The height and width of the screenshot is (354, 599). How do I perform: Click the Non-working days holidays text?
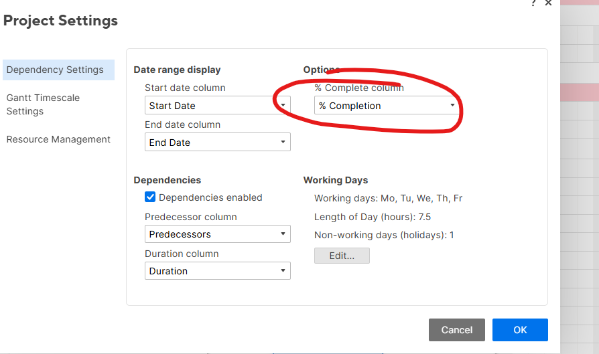pos(384,235)
